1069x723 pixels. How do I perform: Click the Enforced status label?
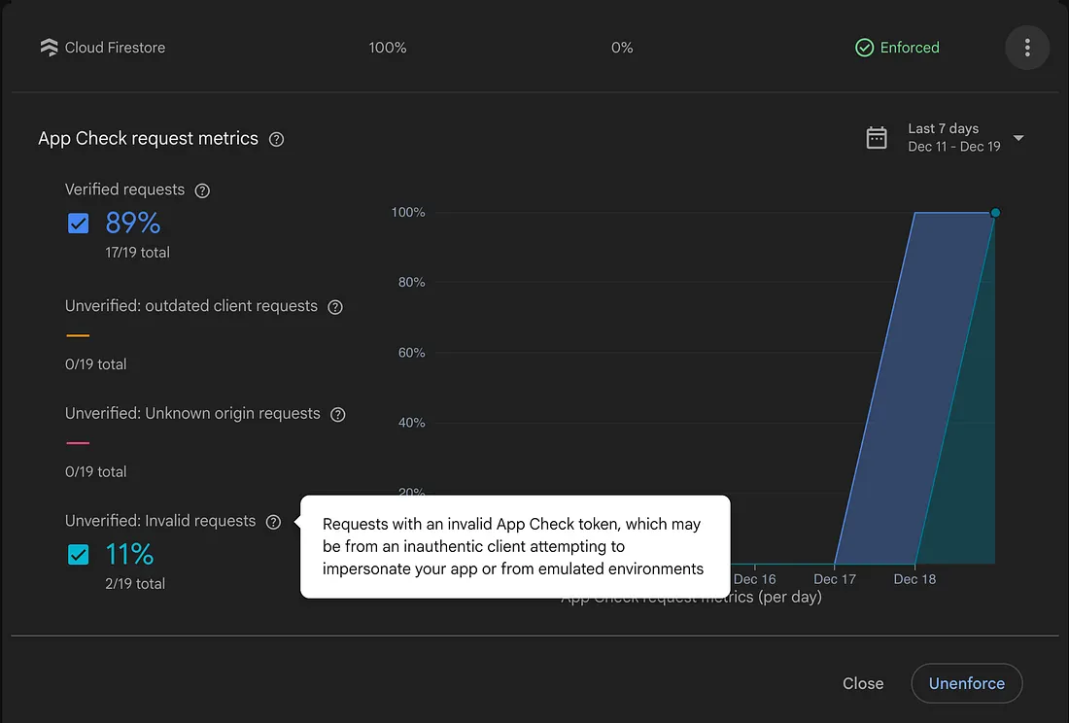click(910, 48)
